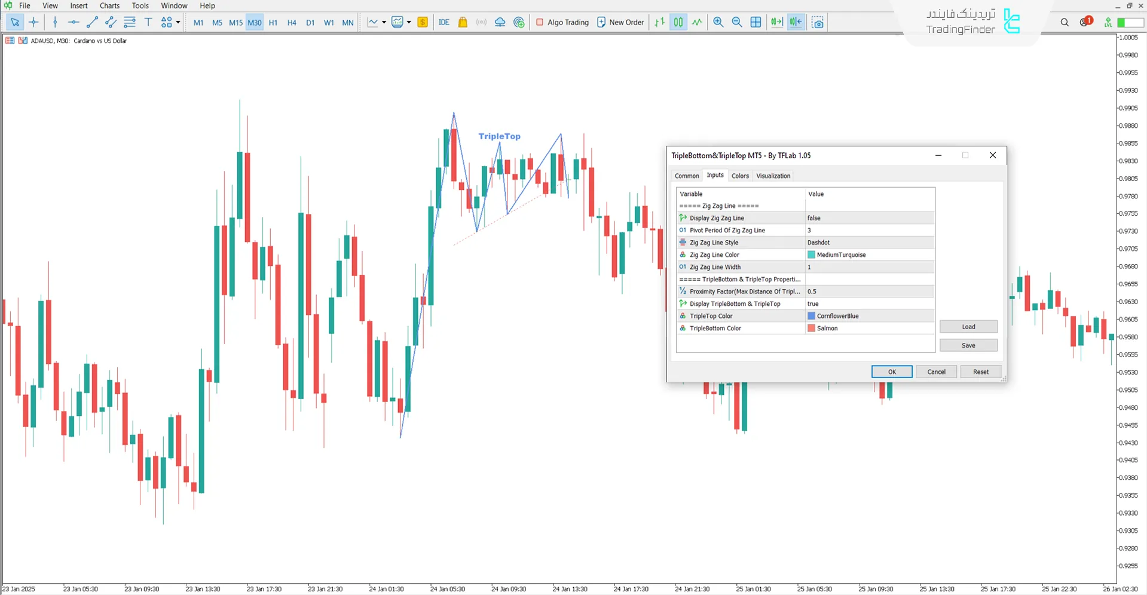Insert a trendline on the chart
Screen dimensions: 1147x595
pos(92,22)
